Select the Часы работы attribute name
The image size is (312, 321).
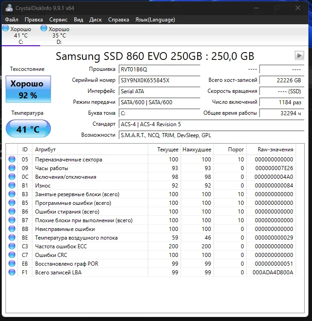(52, 168)
